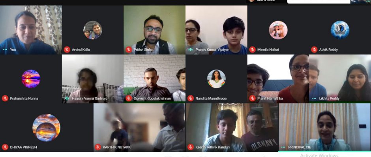Click Minnila Nalluri's profile avatar
The image size is (371, 157).
(278, 30)
